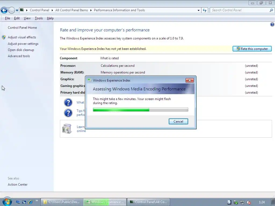Viewport: 275px width, 206px height.
Task: Click the Rate this computer button
Action: pyautogui.click(x=252, y=49)
